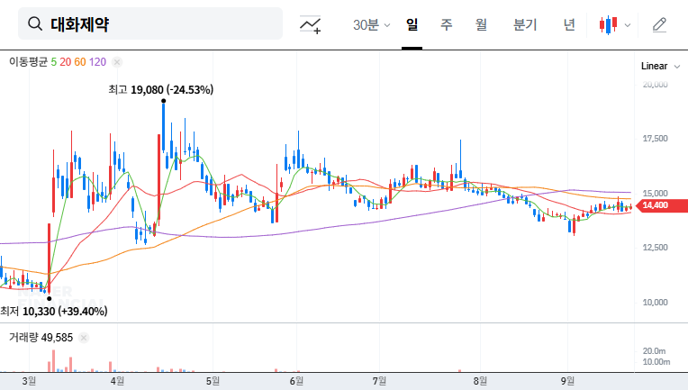
Task: Click the 3월 date axis label
Action: [29, 381]
